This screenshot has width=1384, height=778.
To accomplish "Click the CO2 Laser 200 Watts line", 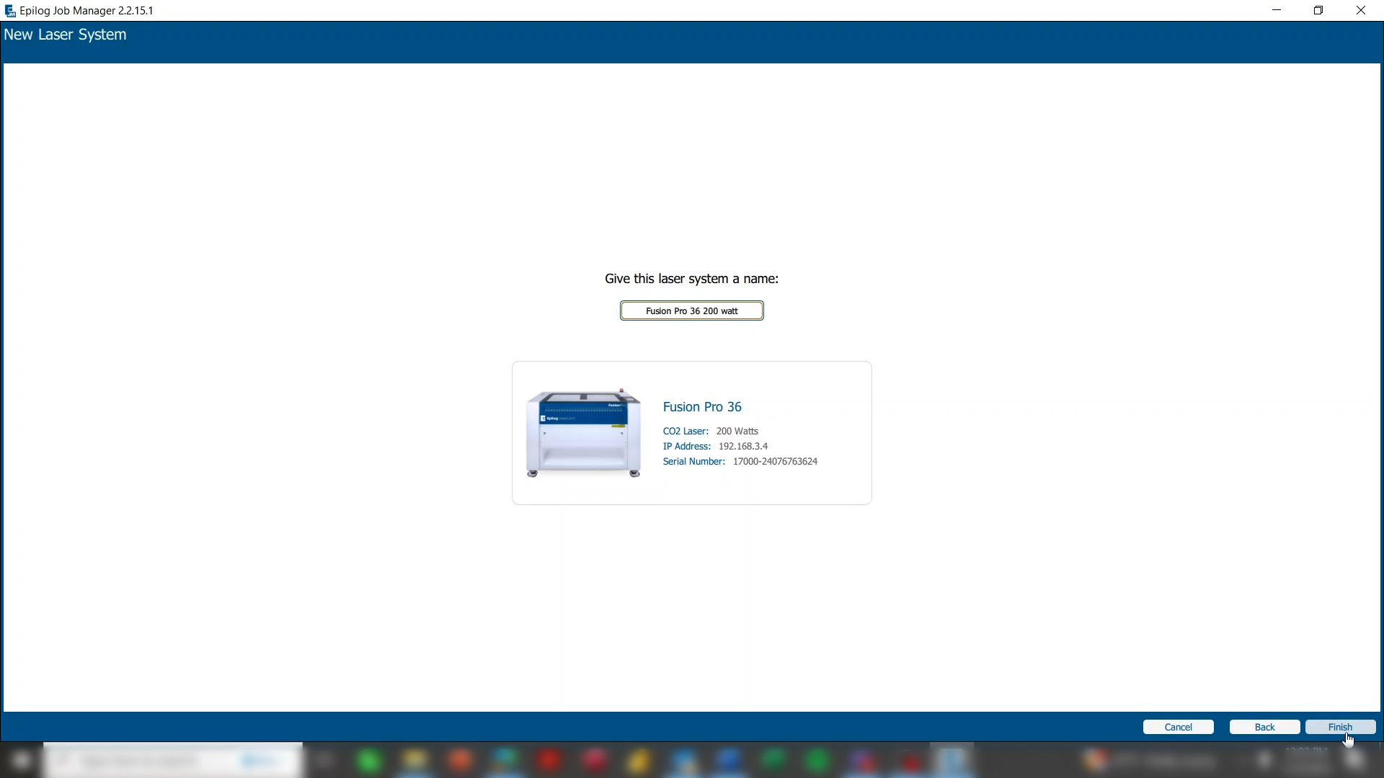I will (711, 432).
